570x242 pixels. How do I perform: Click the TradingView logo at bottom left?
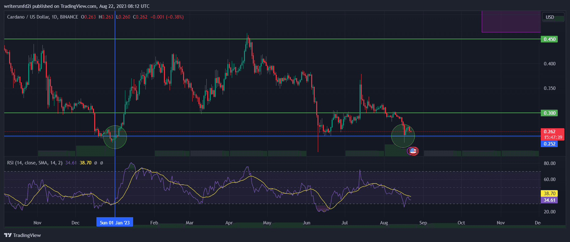click(x=23, y=235)
